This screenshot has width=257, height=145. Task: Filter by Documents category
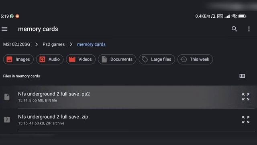click(x=117, y=59)
